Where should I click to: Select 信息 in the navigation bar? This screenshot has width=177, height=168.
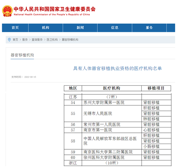(115, 28)
